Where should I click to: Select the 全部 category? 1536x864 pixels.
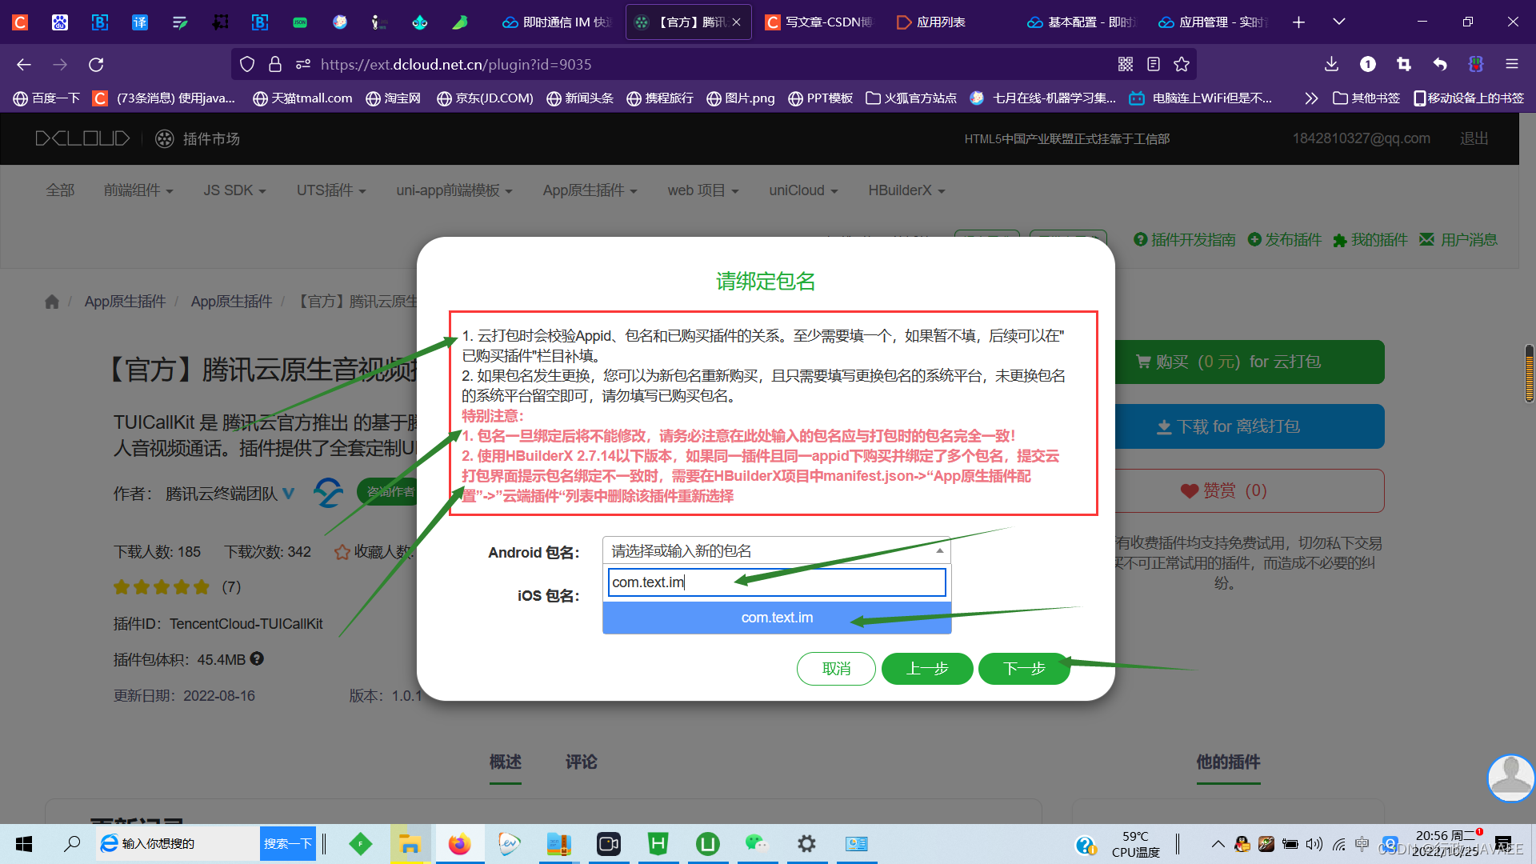point(60,190)
